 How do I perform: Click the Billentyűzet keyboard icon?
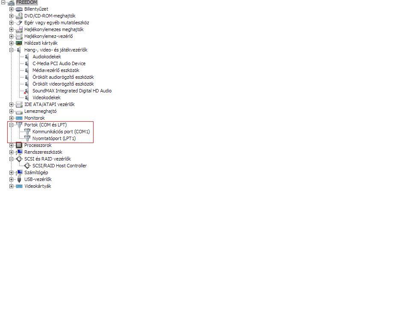[x=19, y=9]
